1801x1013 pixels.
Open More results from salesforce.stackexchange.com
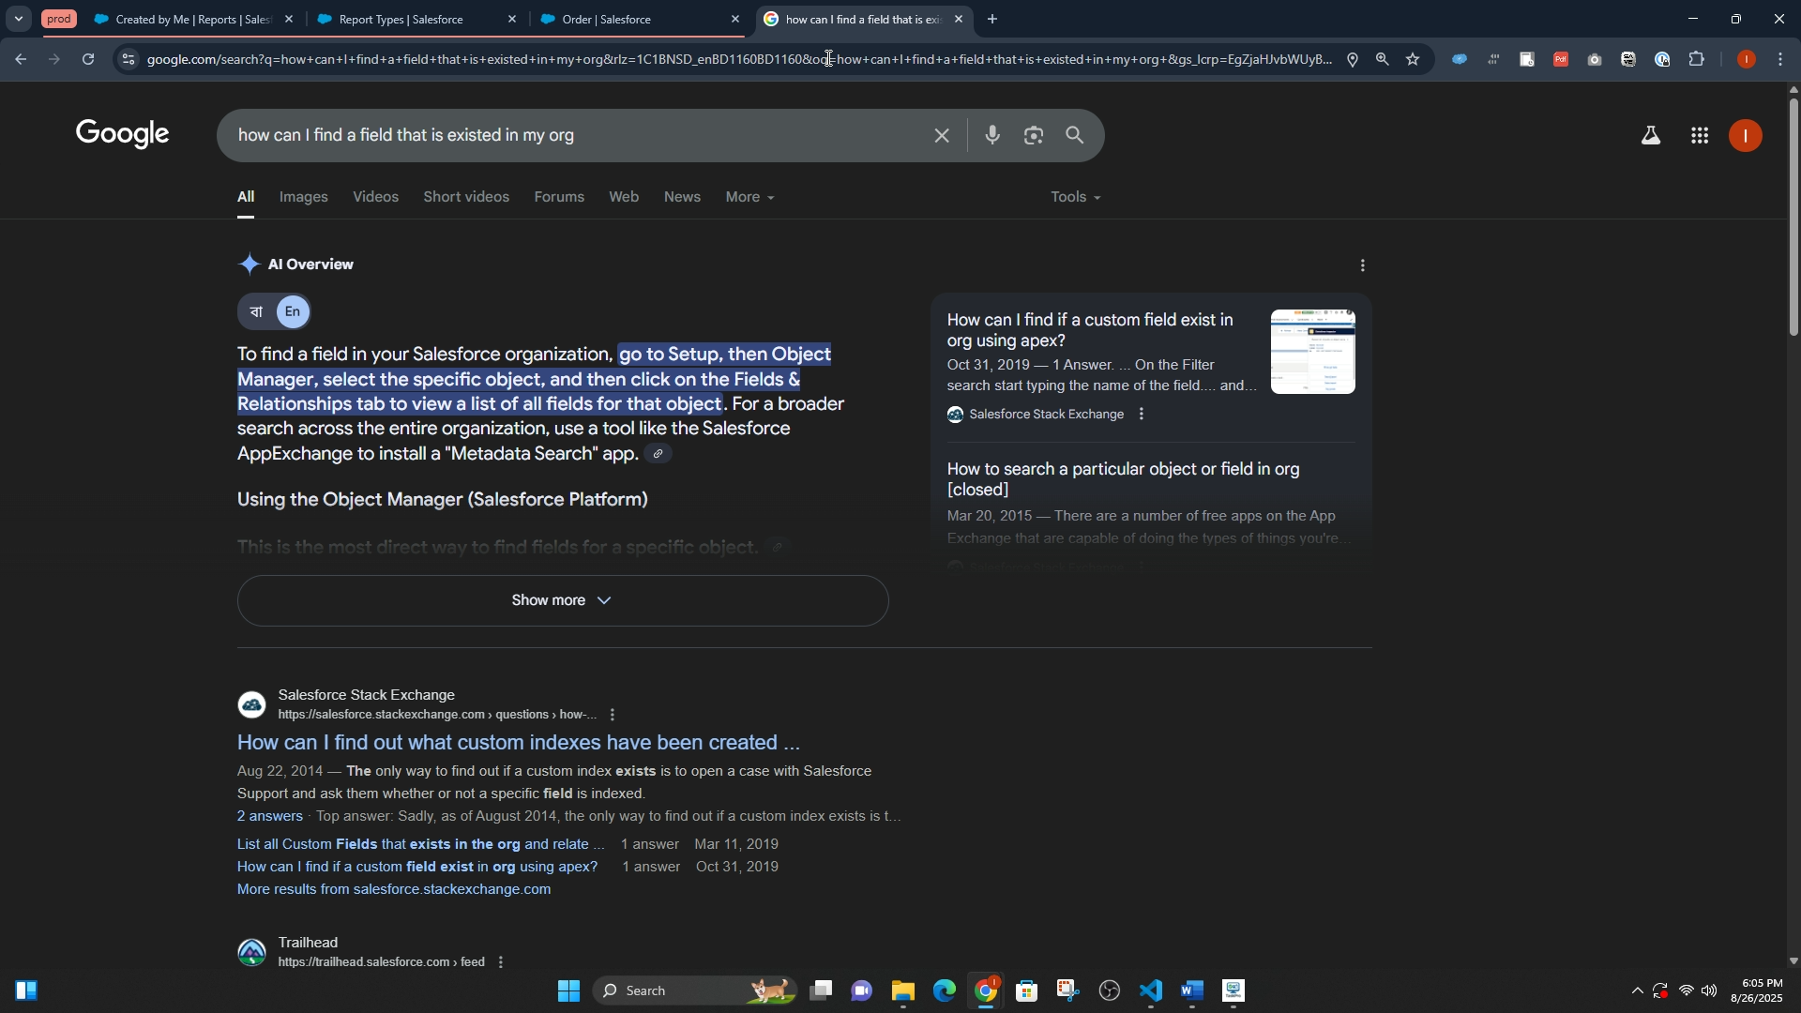coord(393,889)
